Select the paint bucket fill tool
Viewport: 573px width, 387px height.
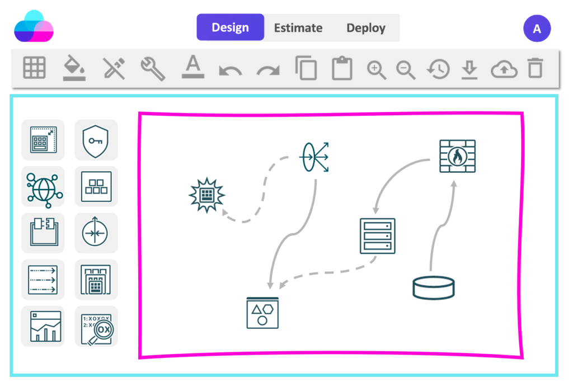point(74,68)
